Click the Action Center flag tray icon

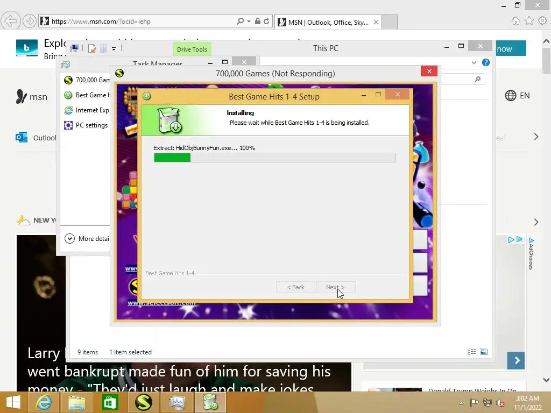pos(474,403)
